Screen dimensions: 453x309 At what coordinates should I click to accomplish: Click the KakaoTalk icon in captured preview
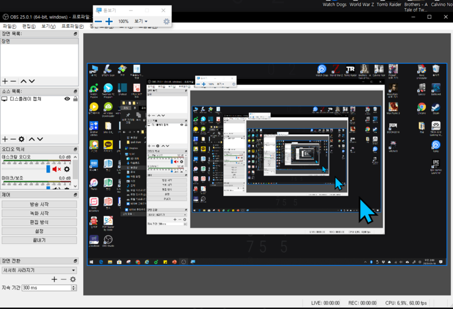108,145
